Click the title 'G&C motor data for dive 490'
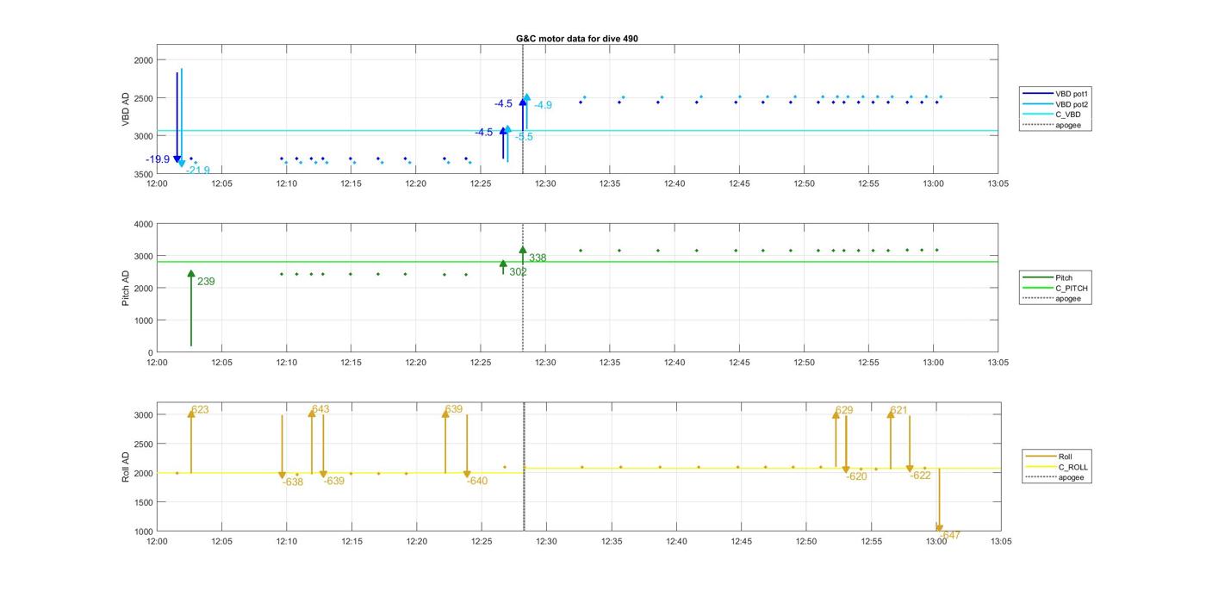Viewport: 1206px width, 597px height. click(576, 39)
